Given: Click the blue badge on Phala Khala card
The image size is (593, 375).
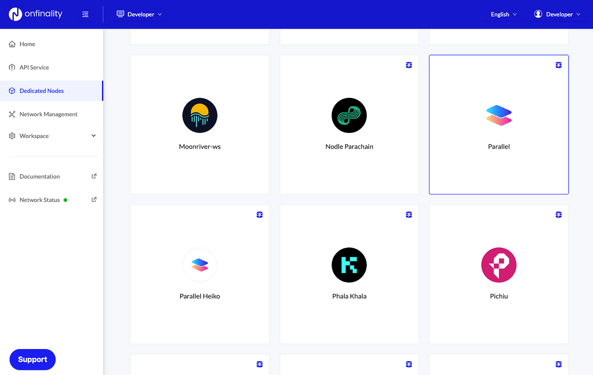Looking at the screenshot, I should tap(409, 215).
